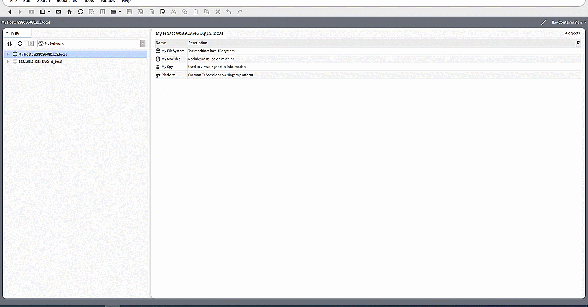Viewport: 588px width, 307px height.
Task: Open the Nav Container View dropdown
Action: click(569, 22)
